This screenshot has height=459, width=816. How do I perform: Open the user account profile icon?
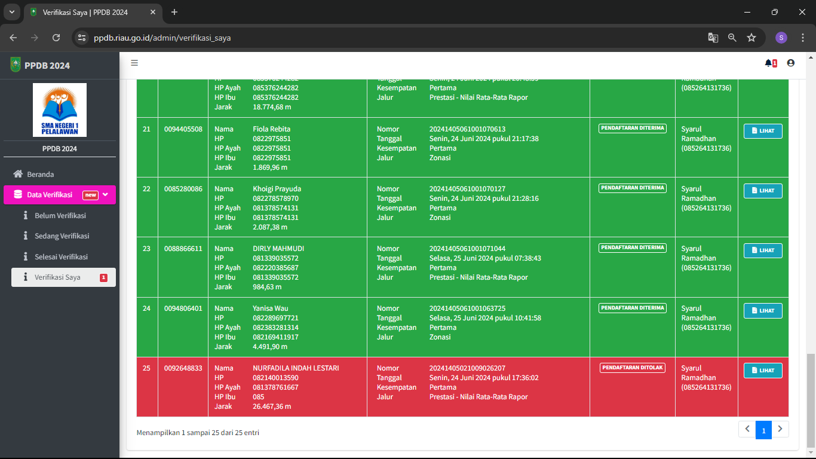click(x=791, y=63)
